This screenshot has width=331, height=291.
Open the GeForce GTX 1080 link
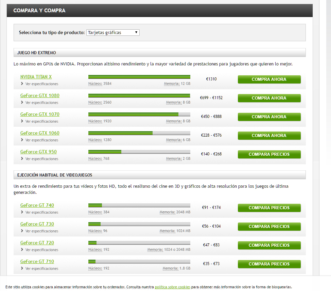click(40, 95)
